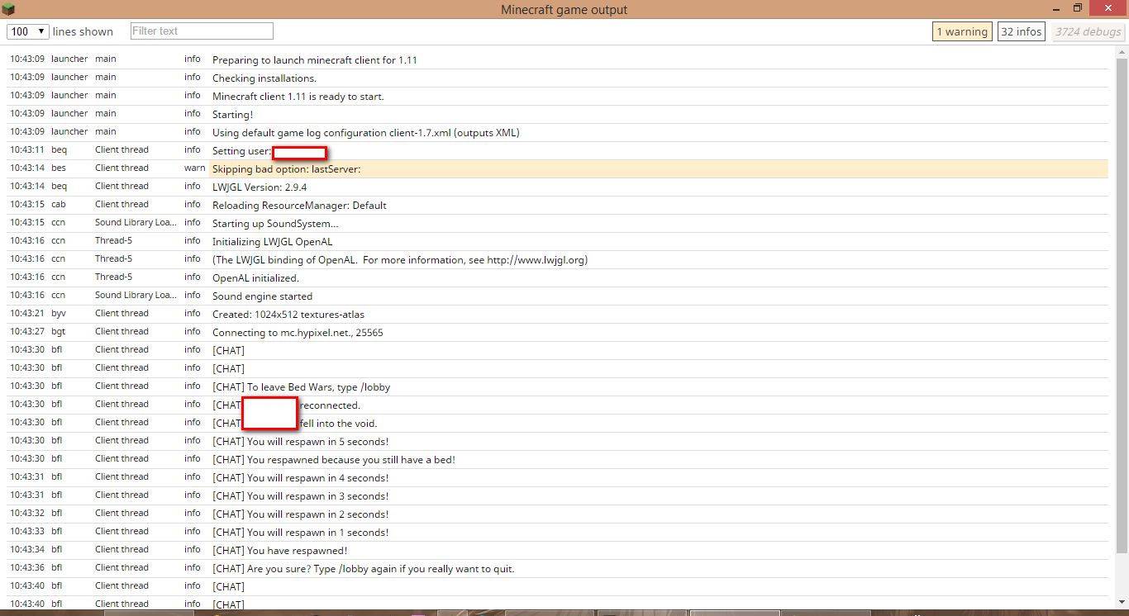
Task: Click the Minecraft grass block window icon
Action: click(x=8, y=9)
